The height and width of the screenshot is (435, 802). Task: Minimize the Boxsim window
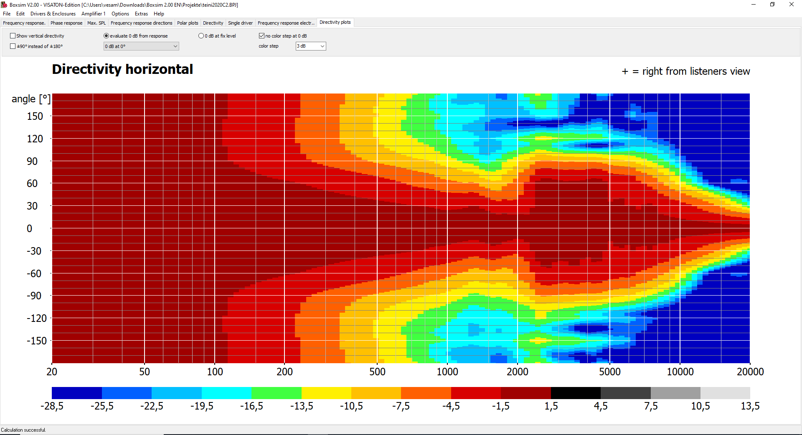click(754, 5)
